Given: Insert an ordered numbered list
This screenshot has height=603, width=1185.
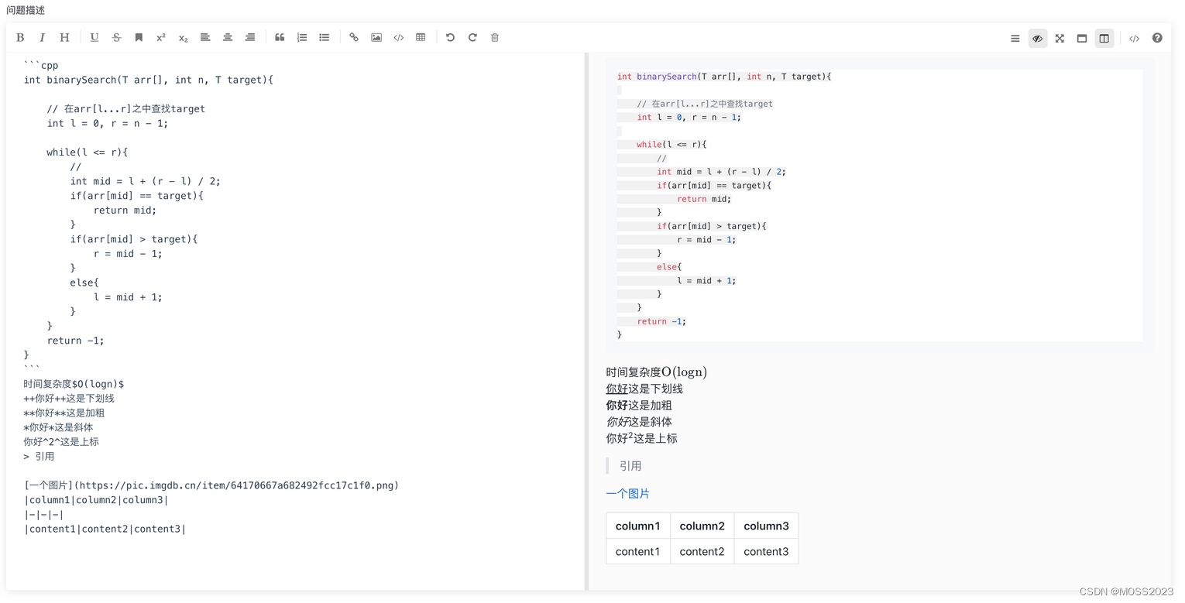Looking at the screenshot, I should tap(302, 37).
